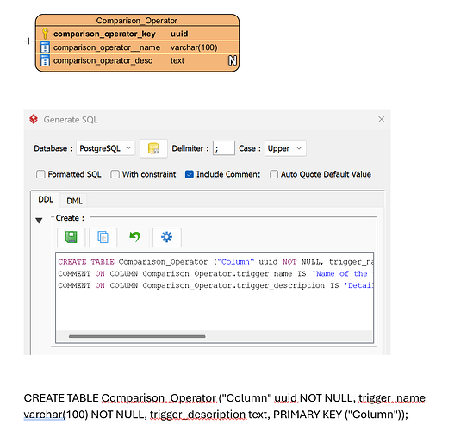Open the Case Upper dropdown

285,148
